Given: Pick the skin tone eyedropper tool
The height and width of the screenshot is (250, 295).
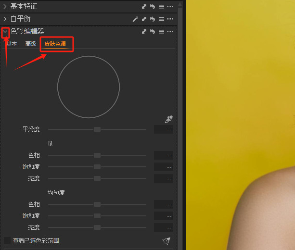Looking at the screenshot, I should click(169, 119).
